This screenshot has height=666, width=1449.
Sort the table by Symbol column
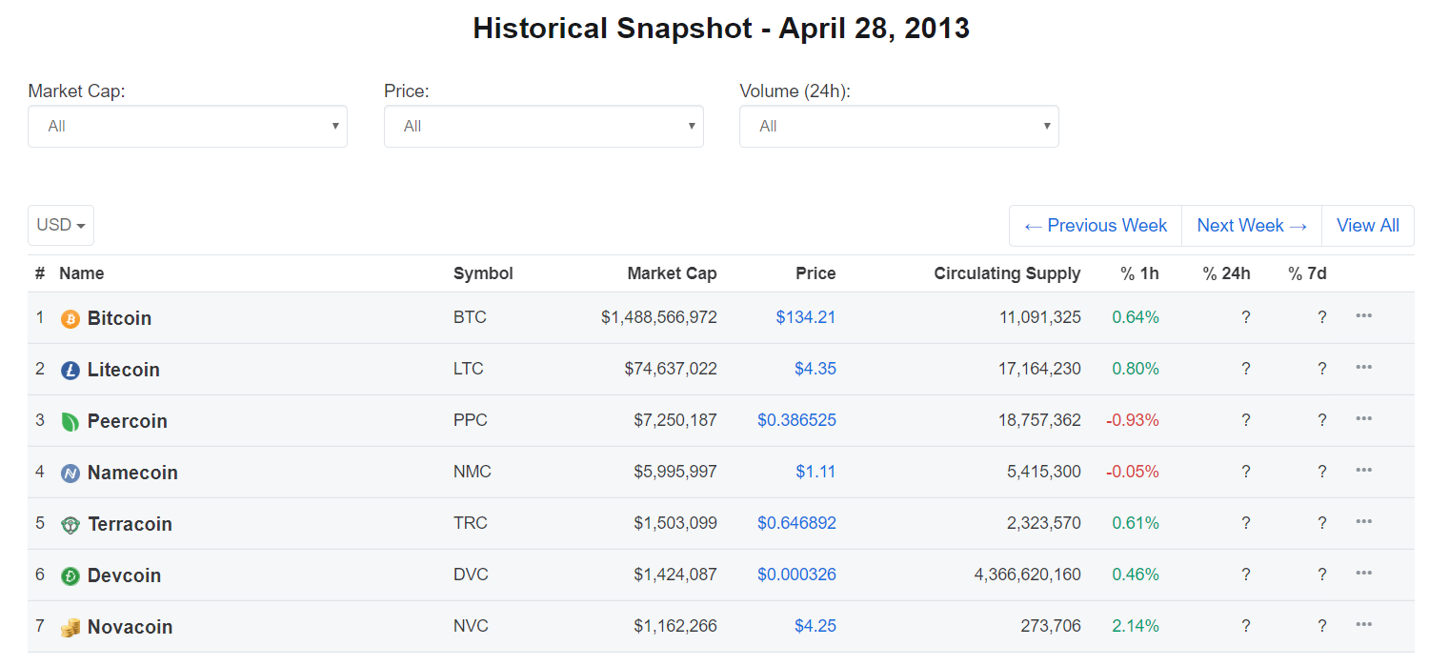(483, 273)
